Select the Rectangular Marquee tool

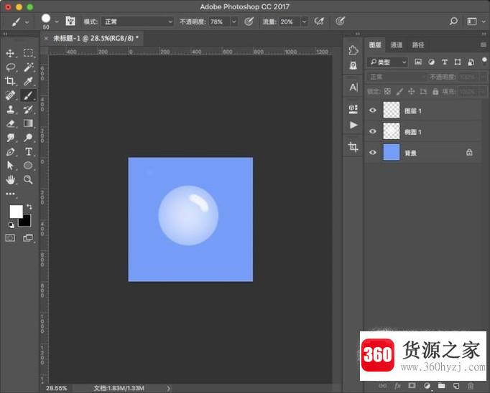(x=28, y=53)
